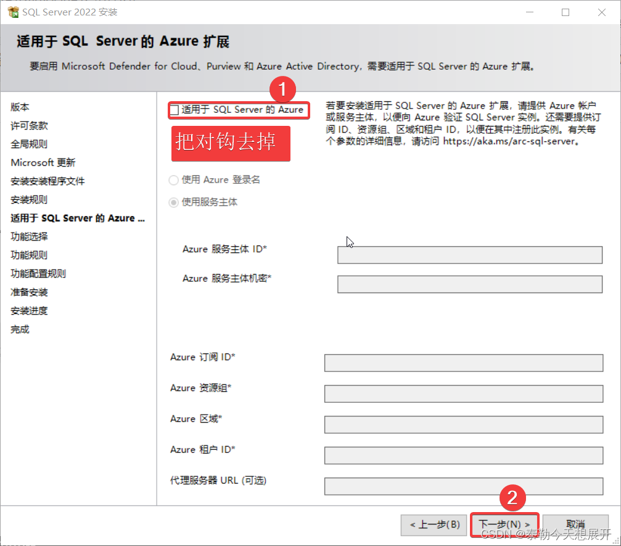Click the Azure 订阅 ID input field
This screenshot has width=621, height=546.
pyautogui.click(x=463, y=363)
